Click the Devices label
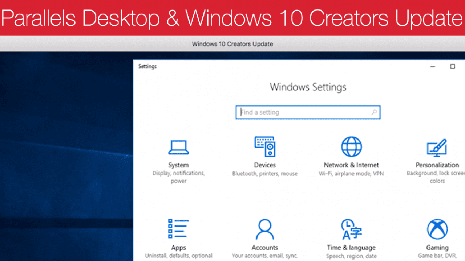The height and width of the screenshot is (261, 465). point(265,165)
